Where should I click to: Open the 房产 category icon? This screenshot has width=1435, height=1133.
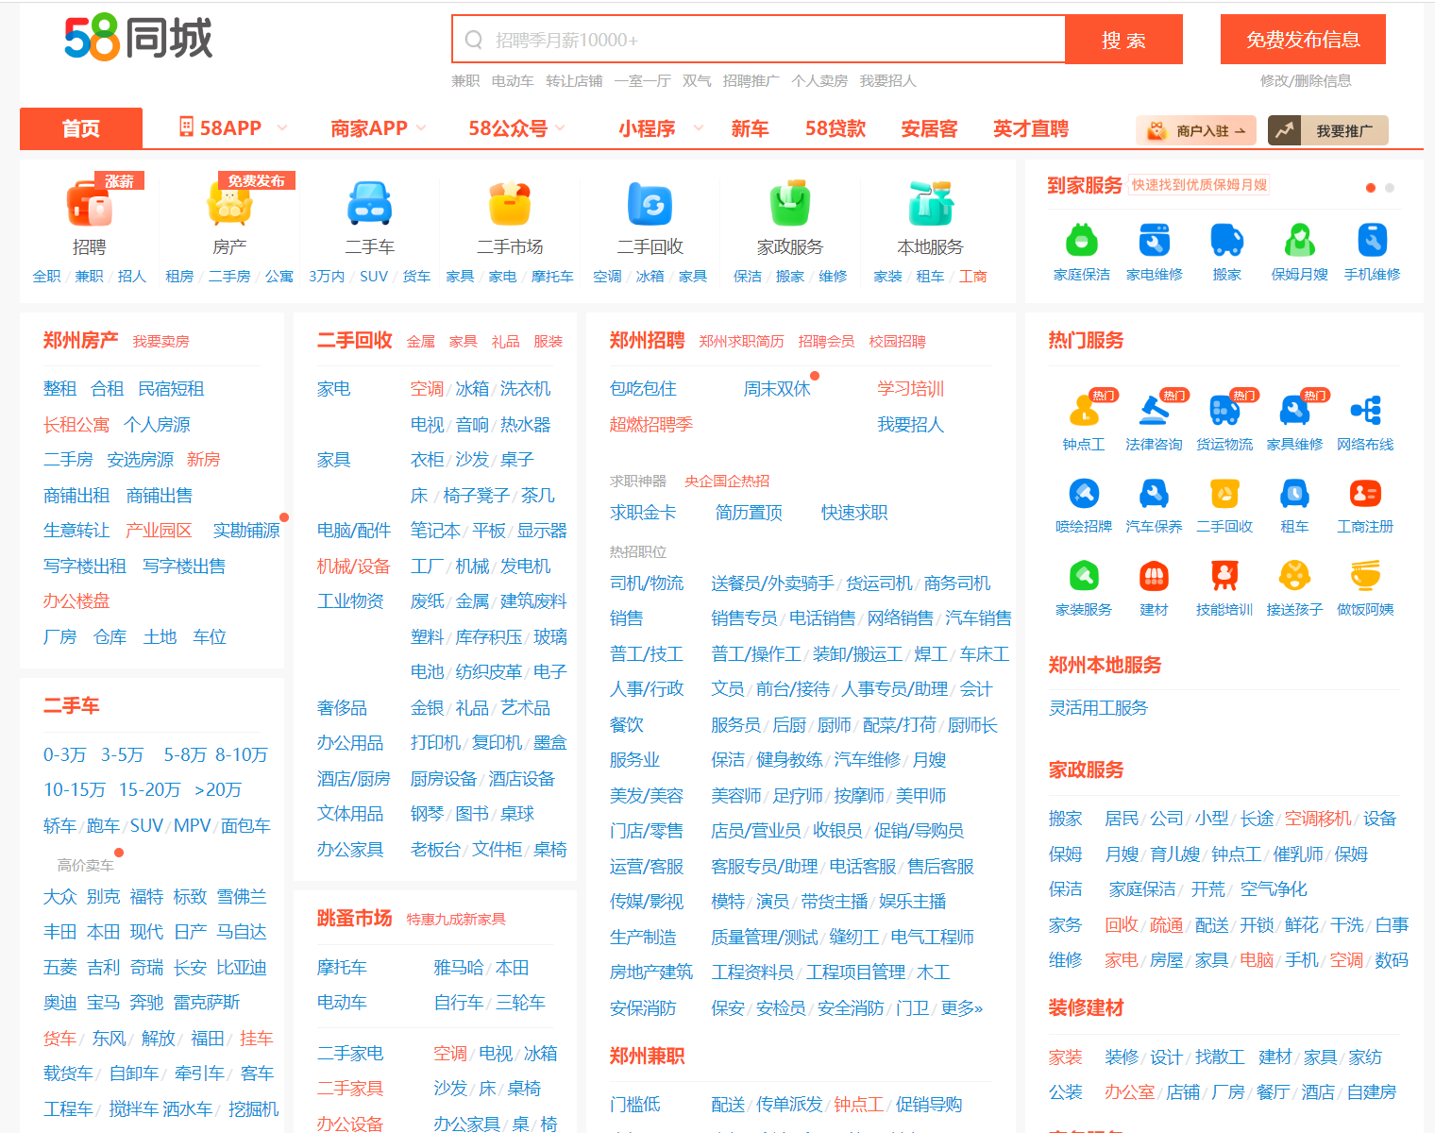pyautogui.click(x=229, y=204)
